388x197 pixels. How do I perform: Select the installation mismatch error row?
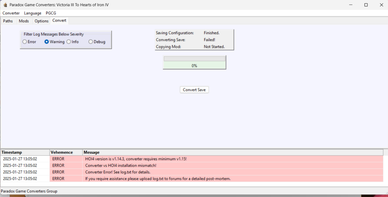[120, 165]
